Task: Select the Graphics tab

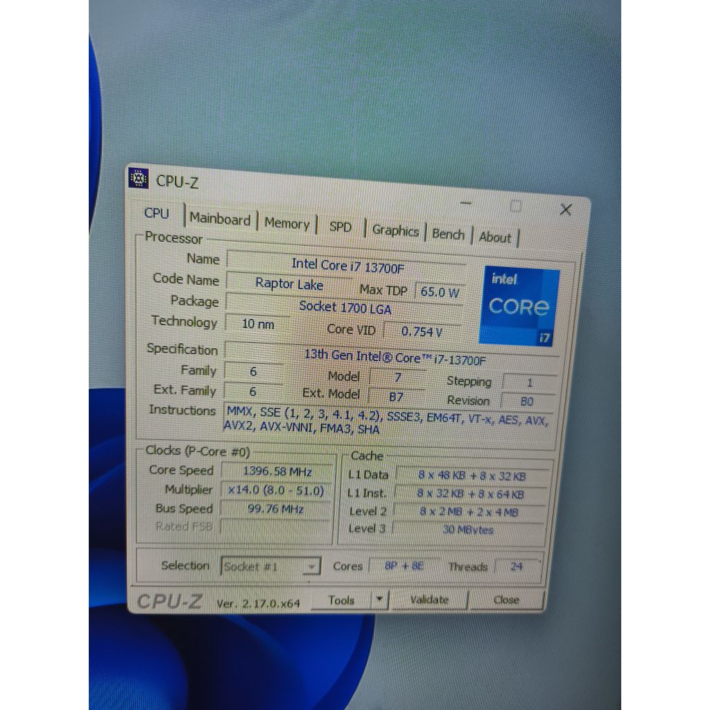Action: [x=395, y=231]
